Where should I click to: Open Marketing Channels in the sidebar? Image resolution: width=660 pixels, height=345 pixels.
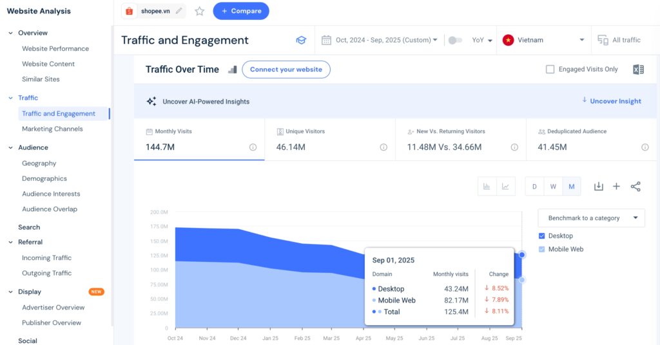coord(52,129)
